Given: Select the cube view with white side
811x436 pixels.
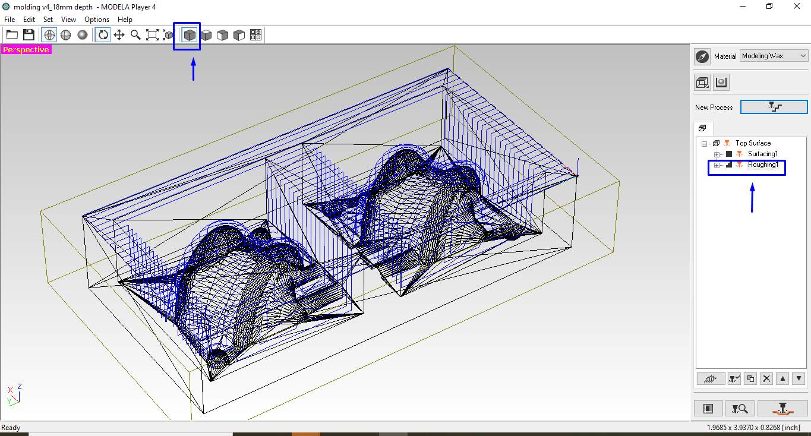Looking at the screenshot, I should click(239, 35).
